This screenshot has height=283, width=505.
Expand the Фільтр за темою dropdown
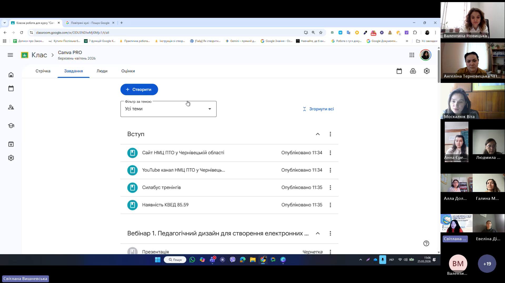[168, 109]
